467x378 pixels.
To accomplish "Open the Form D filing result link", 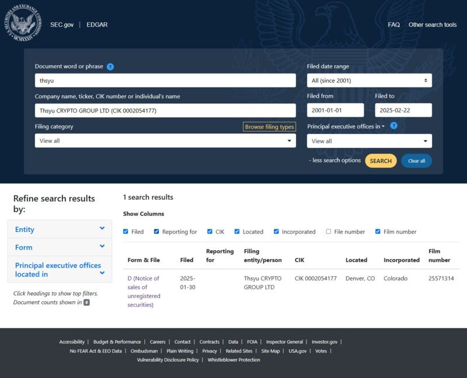I will [x=144, y=292].
